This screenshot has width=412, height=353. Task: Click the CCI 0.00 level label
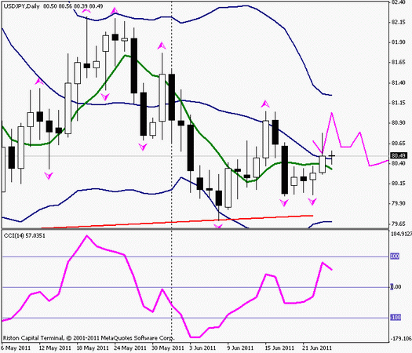pyautogui.click(x=396, y=287)
